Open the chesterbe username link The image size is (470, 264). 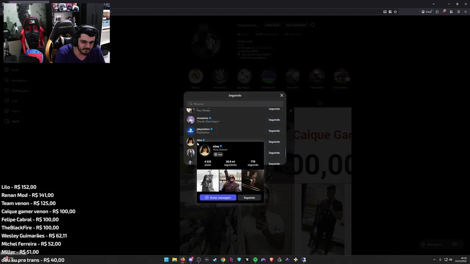click(202, 118)
